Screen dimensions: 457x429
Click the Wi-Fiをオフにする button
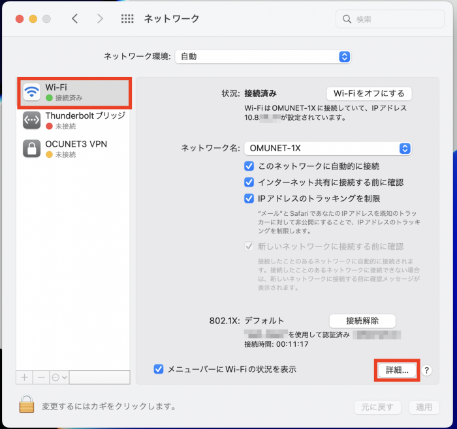coord(369,93)
